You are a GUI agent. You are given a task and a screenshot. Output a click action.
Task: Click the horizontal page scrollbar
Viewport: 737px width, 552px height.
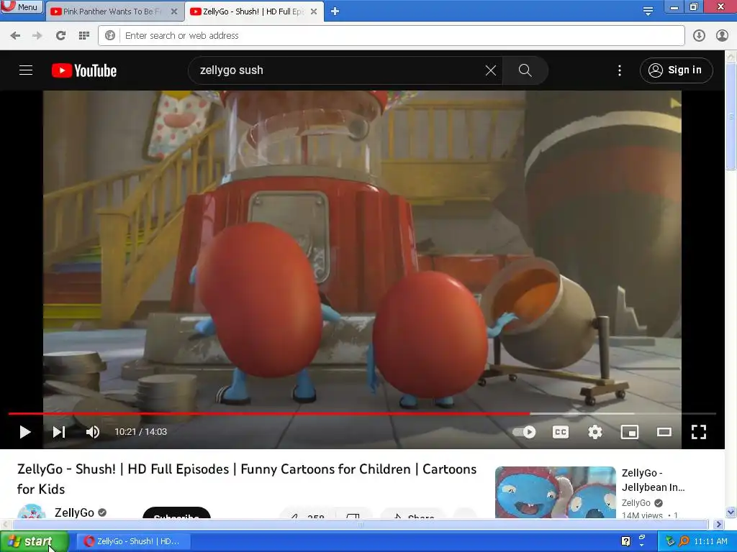click(x=360, y=524)
